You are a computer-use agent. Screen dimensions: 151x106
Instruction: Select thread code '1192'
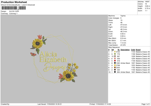[133, 68]
